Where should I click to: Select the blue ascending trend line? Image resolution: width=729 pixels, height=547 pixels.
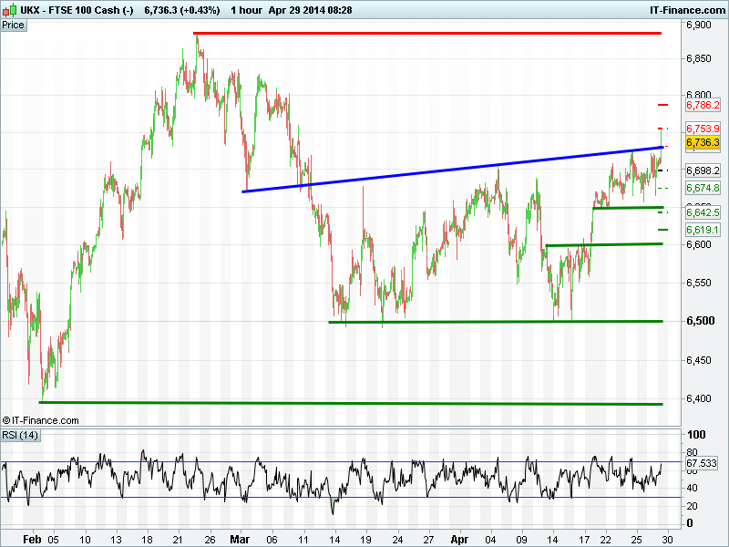(x=453, y=170)
